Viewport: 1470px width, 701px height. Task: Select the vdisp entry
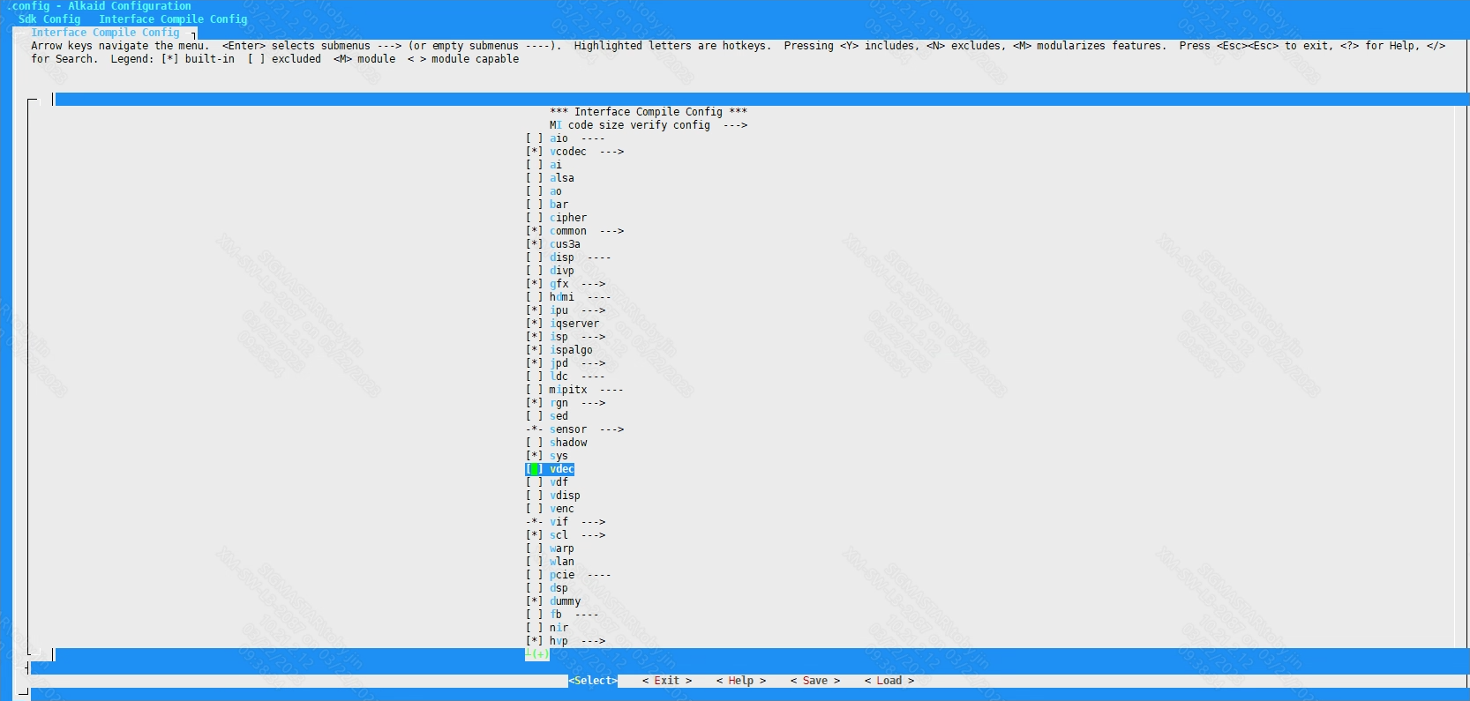point(565,496)
